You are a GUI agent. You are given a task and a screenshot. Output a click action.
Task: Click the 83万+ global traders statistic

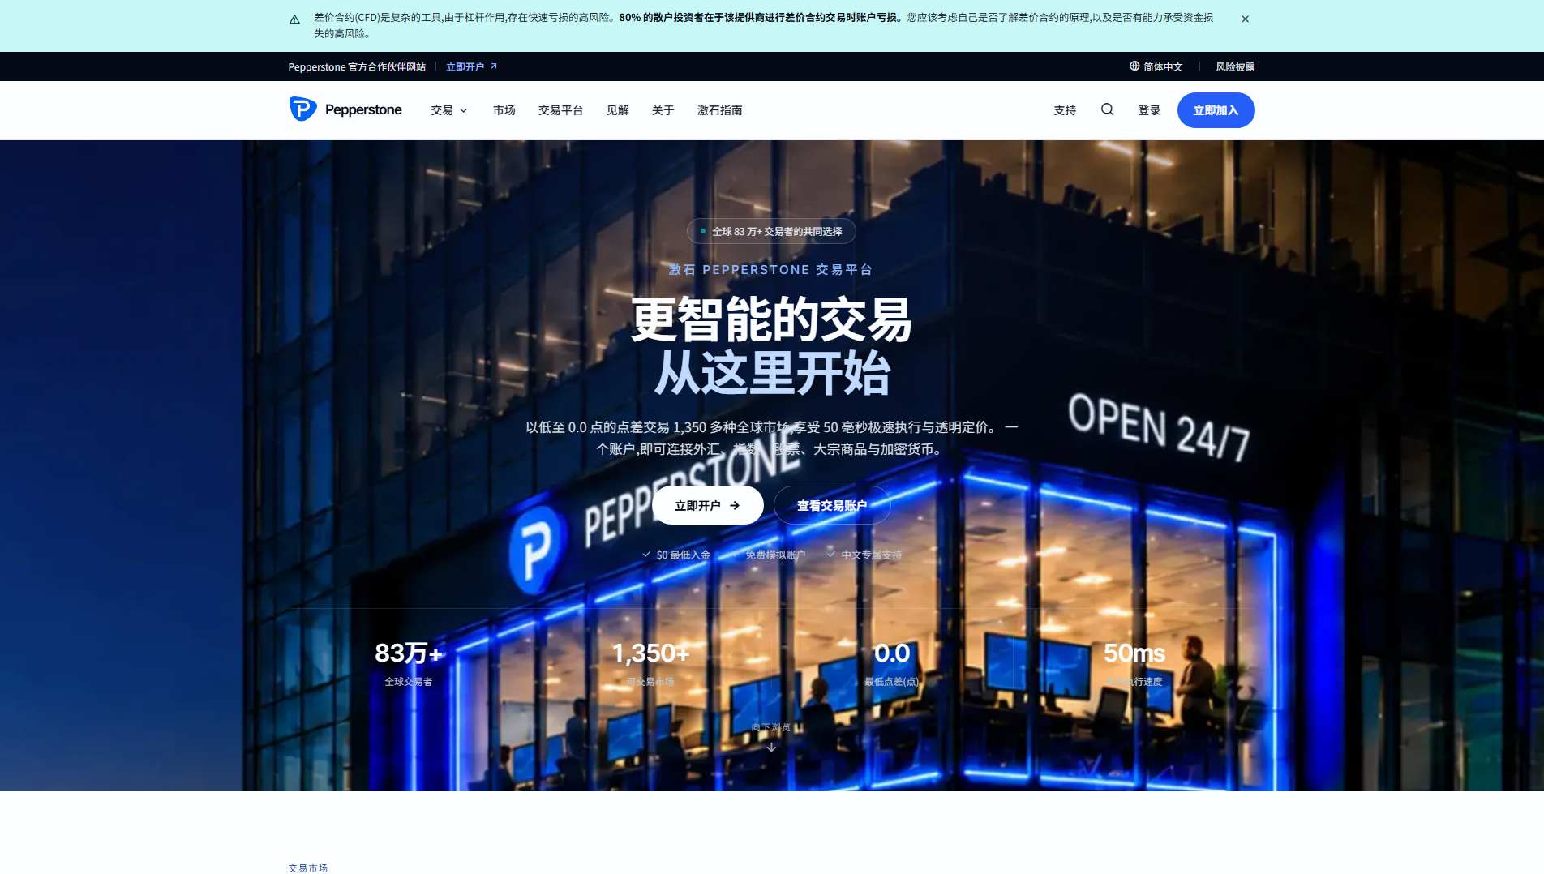pos(409,663)
